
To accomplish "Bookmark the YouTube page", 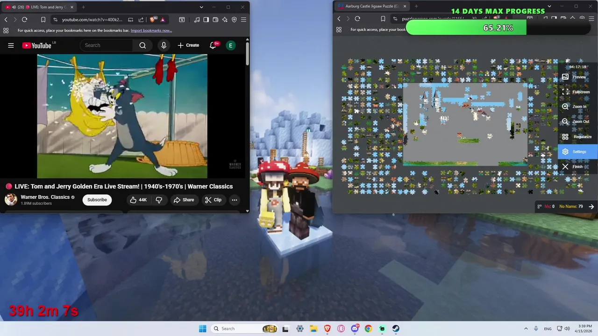I will coord(43,20).
